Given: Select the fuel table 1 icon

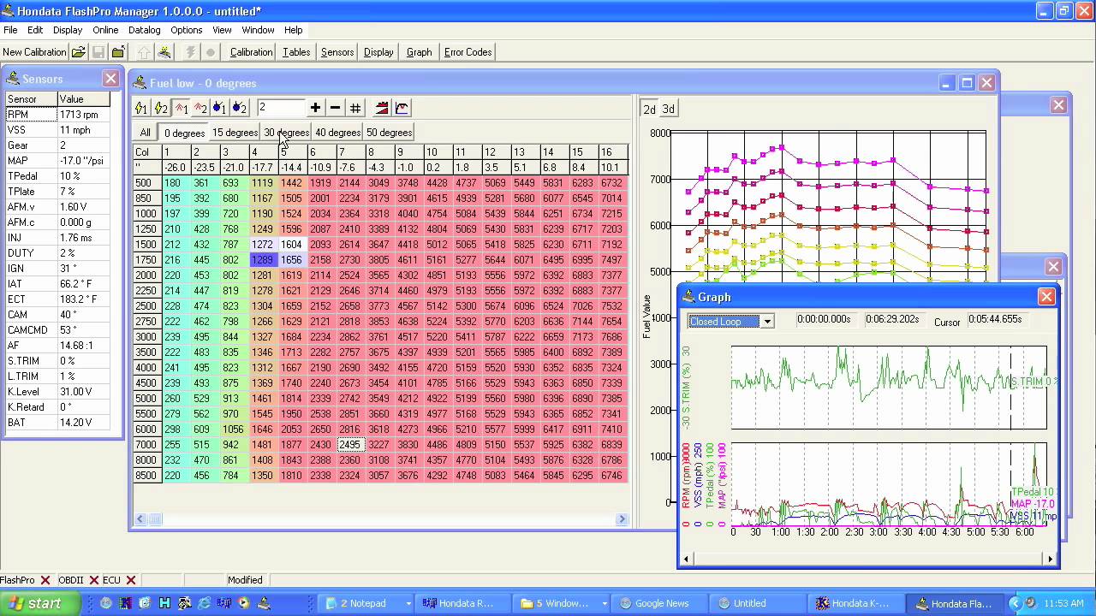Looking at the screenshot, I should [x=182, y=108].
